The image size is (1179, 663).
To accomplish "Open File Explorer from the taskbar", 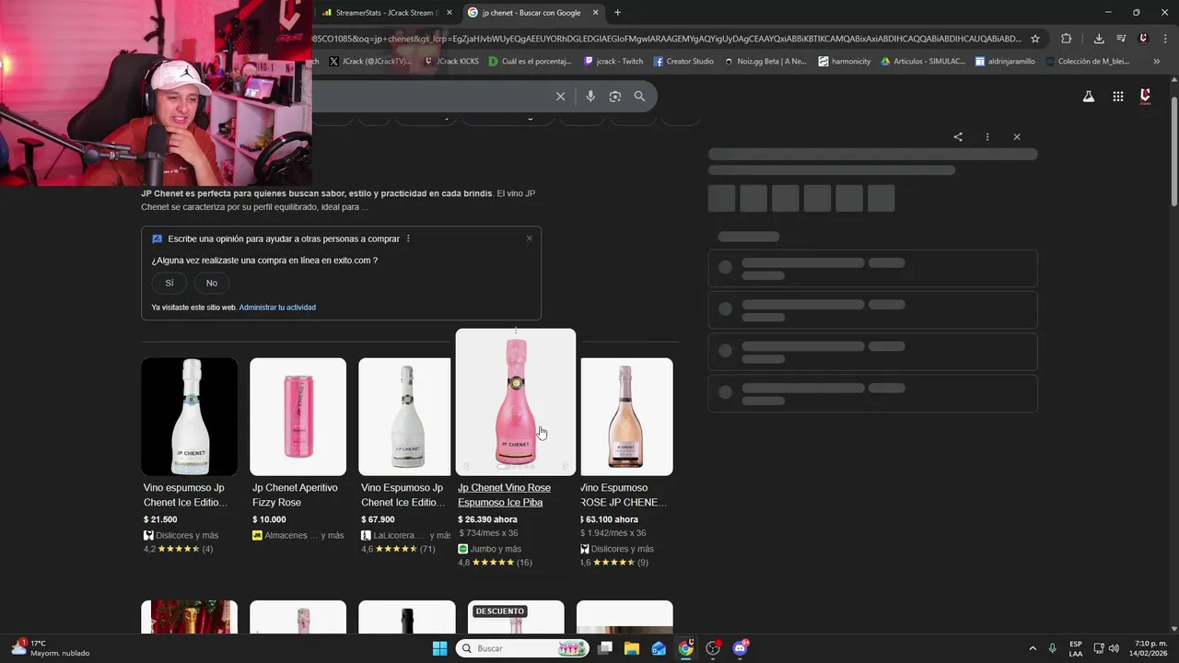I will [x=632, y=648].
